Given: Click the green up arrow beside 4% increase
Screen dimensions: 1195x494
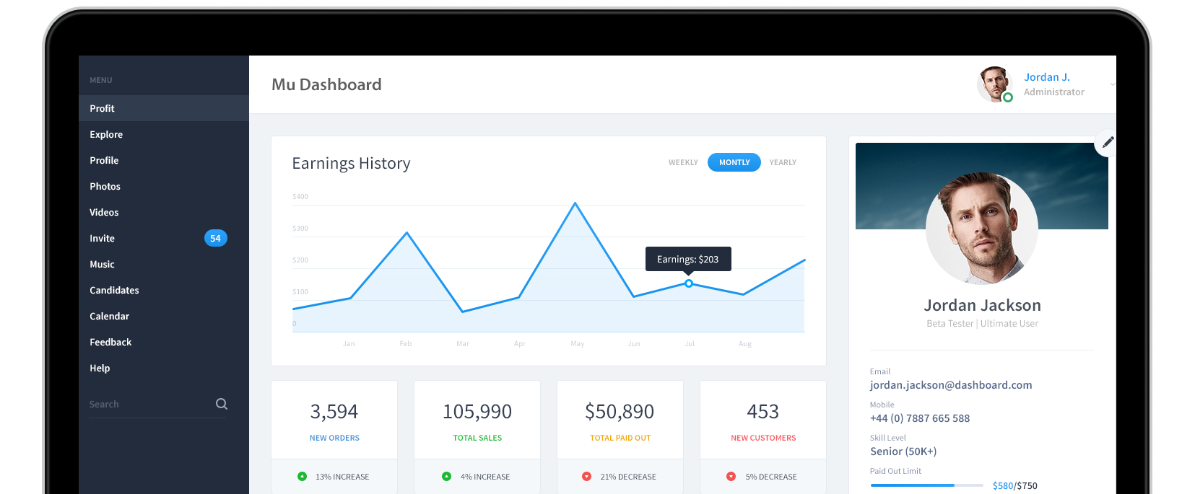Looking at the screenshot, I should click(446, 477).
